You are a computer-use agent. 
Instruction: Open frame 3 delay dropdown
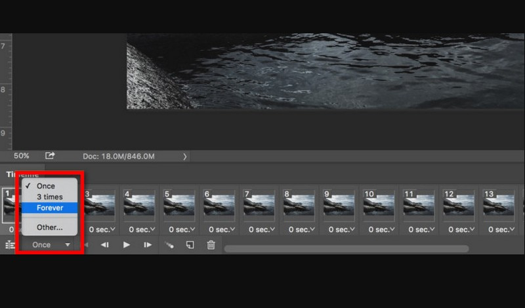102,230
